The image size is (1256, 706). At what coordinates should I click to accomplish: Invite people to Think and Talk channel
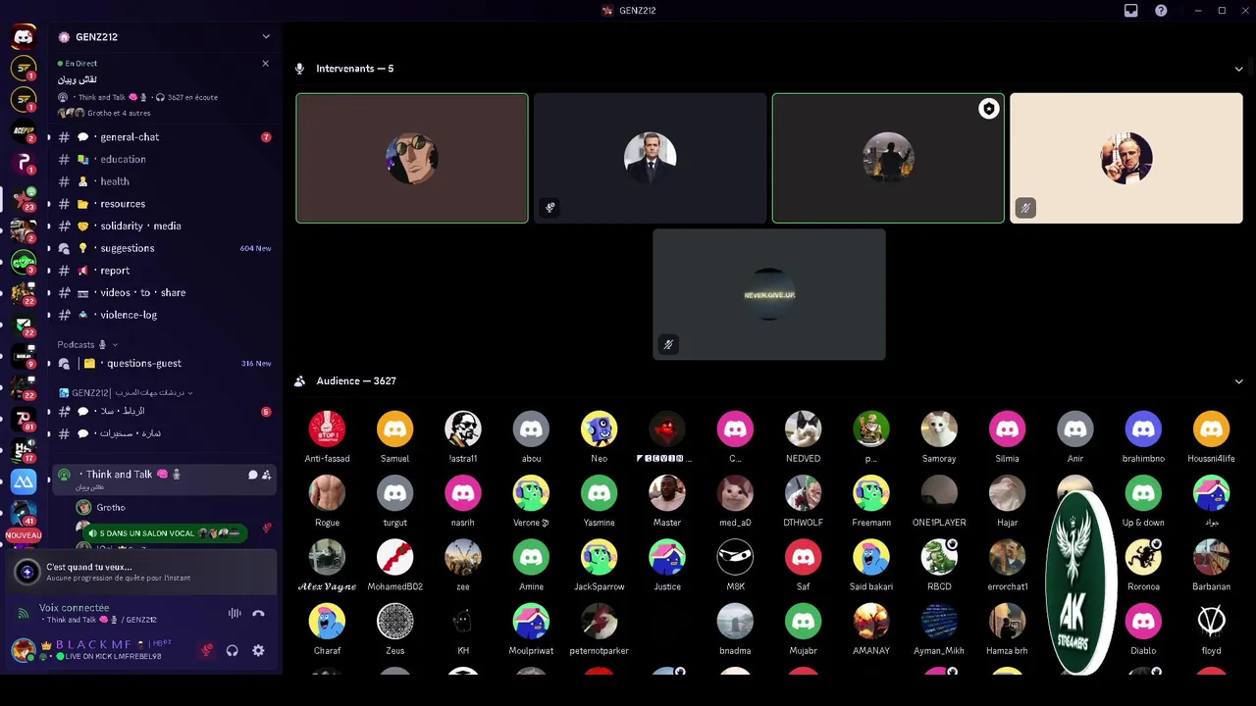pos(266,475)
